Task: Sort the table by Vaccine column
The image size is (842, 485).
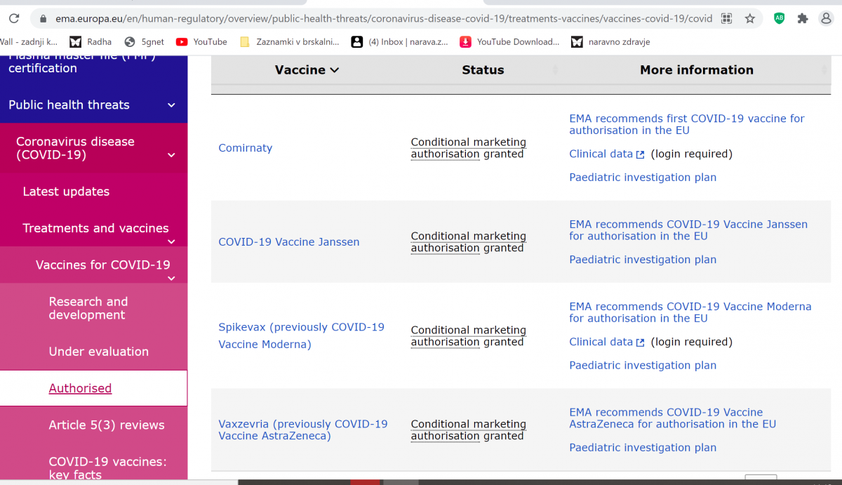Action: click(x=307, y=70)
